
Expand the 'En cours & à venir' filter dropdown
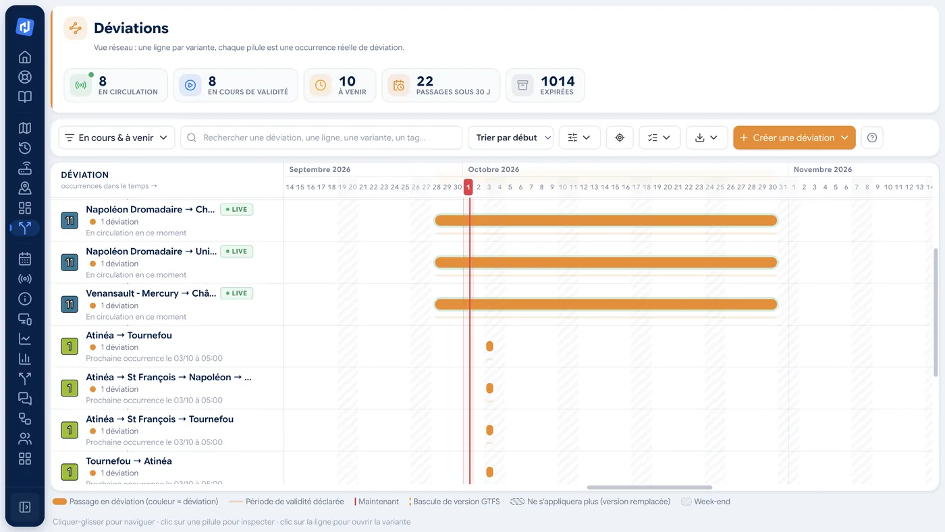pos(117,138)
